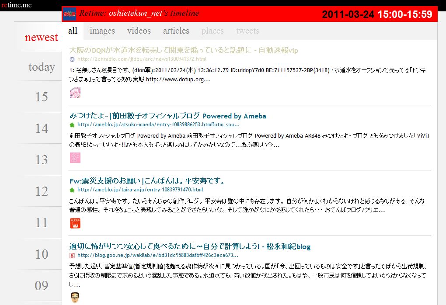Open the 自動速報vip article title link

[184, 51]
